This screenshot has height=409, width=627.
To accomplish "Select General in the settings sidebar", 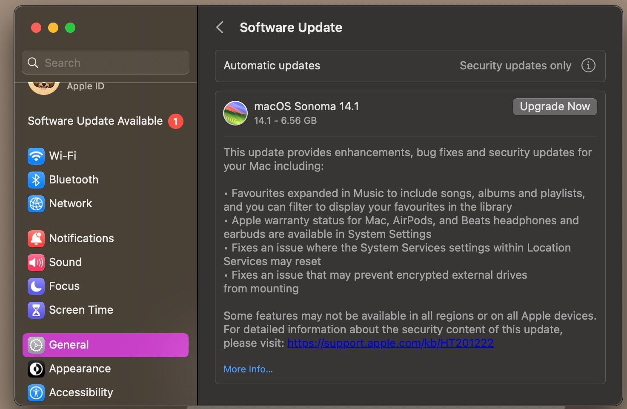I will 69,345.
